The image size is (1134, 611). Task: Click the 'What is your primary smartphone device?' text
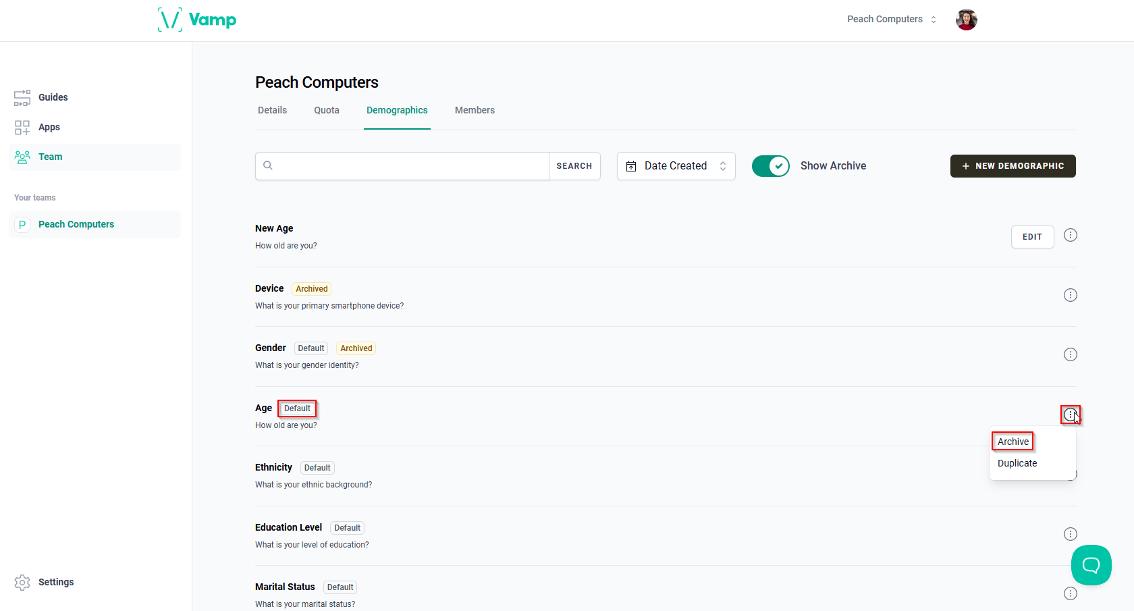click(329, 306)
